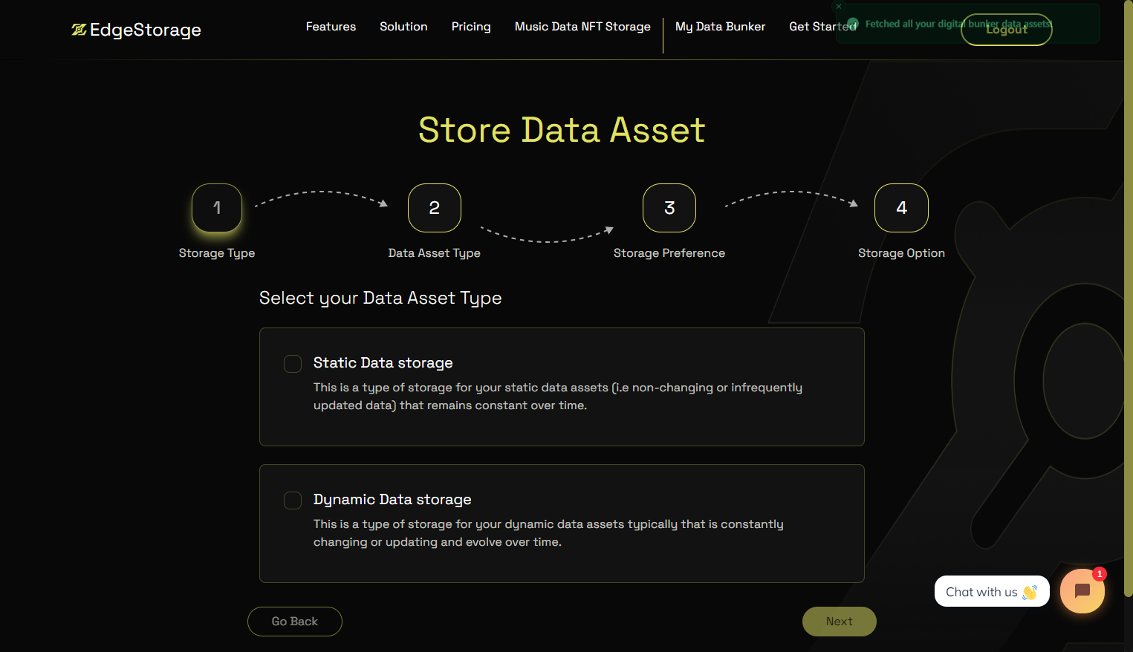Click the Select your Data Asset Type heading

pyautogui.click(x=380, y=298)
